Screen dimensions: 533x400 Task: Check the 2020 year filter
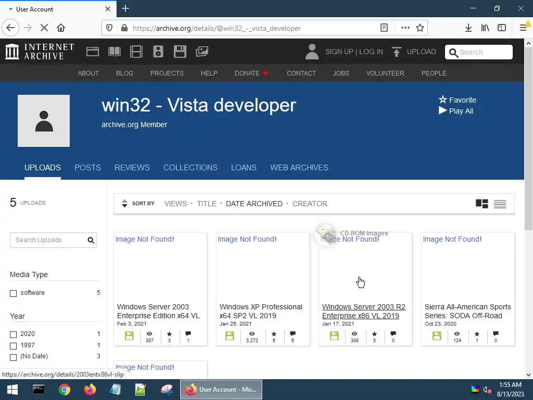point(13,334)
